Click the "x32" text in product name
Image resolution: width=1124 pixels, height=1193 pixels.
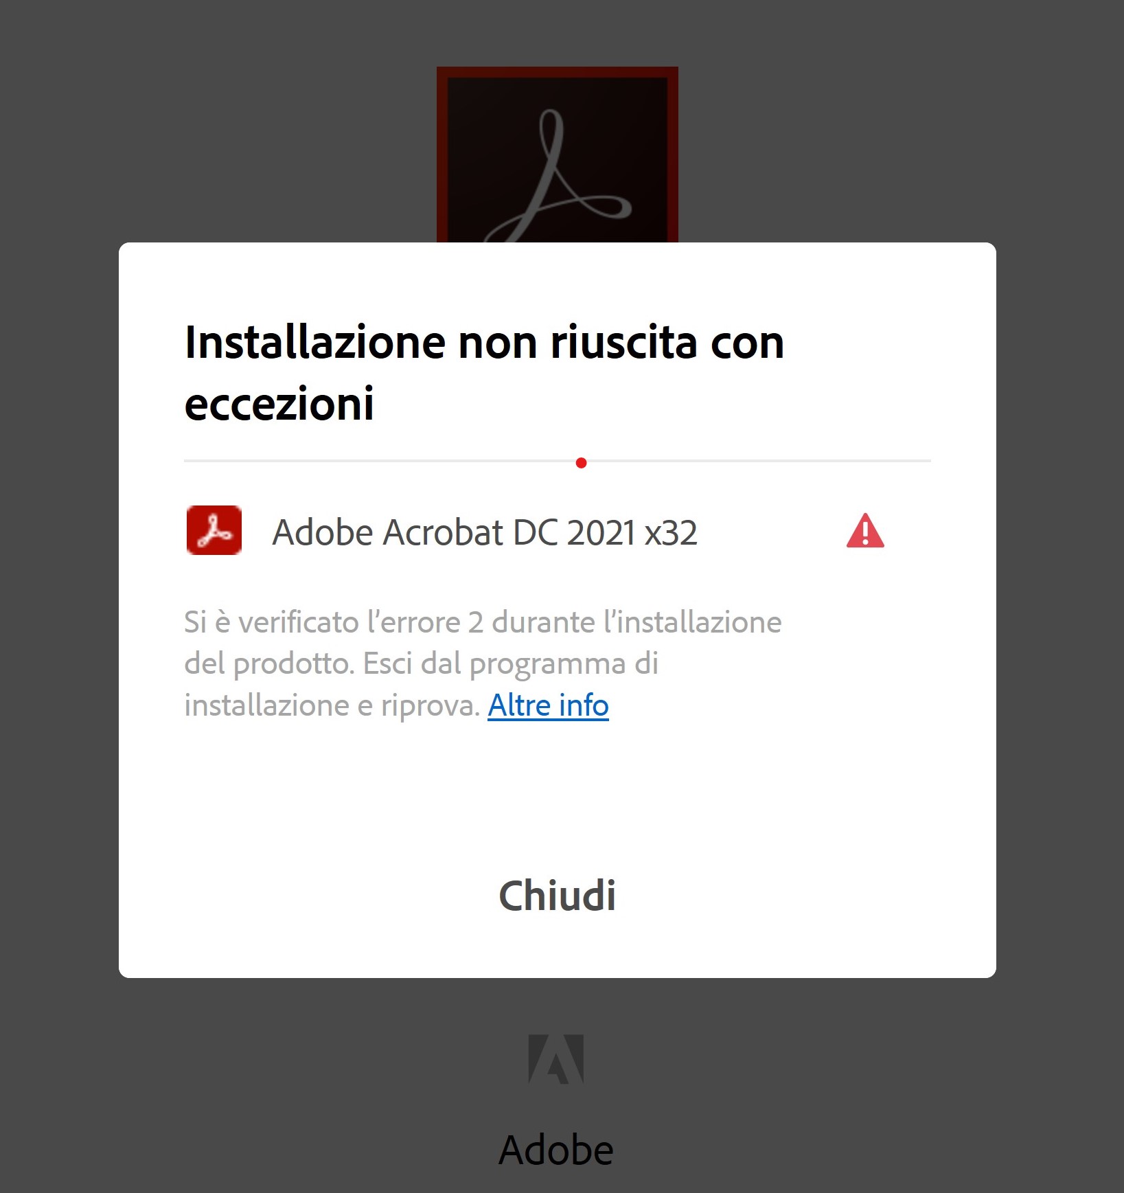671,532
